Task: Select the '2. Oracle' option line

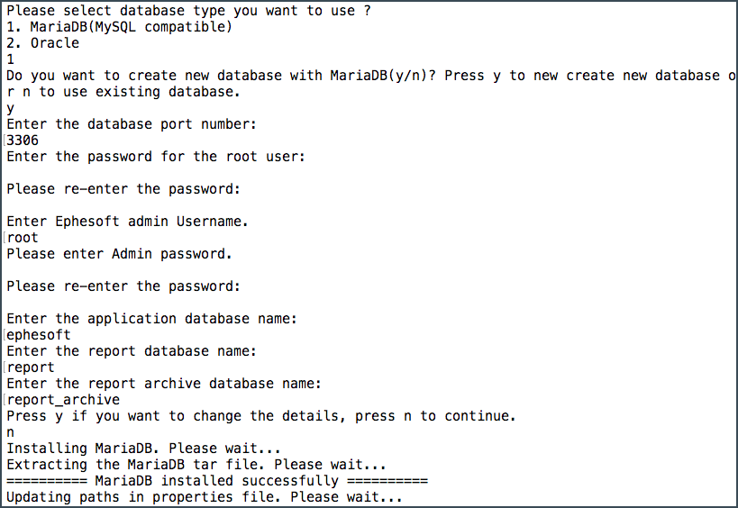Action: coord(43,43)
